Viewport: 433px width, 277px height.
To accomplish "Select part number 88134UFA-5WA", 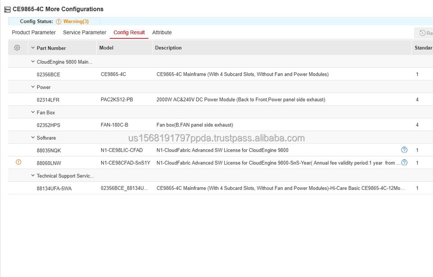I will click(x=54, y=189).
